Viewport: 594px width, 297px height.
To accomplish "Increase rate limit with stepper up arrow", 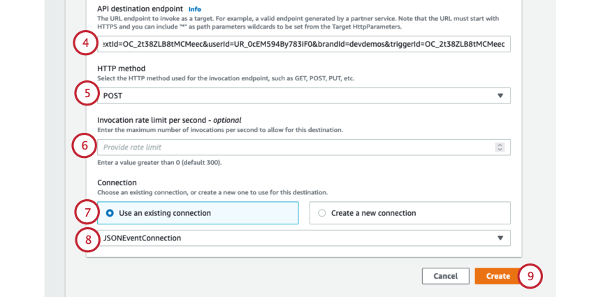I will tap(500, 145).
